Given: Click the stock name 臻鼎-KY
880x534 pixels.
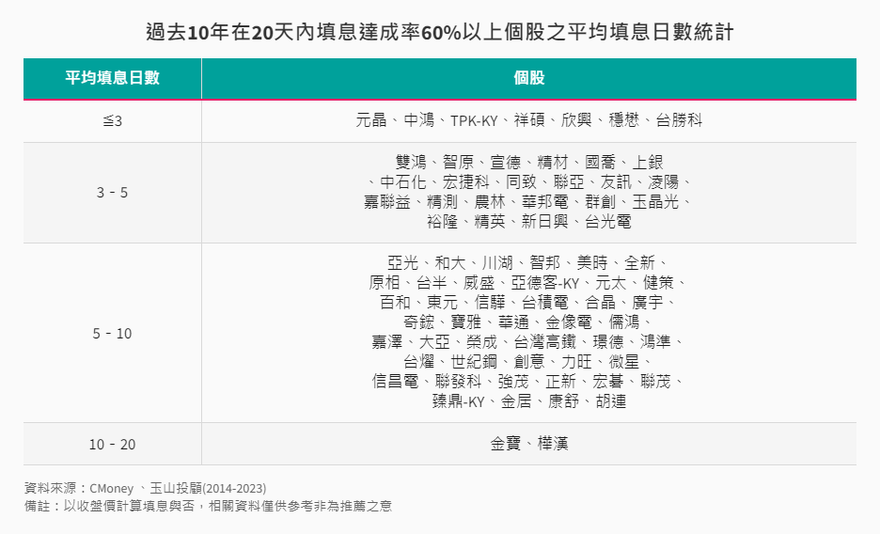Looking at the screenshot, I should click(x=458, y=401).
